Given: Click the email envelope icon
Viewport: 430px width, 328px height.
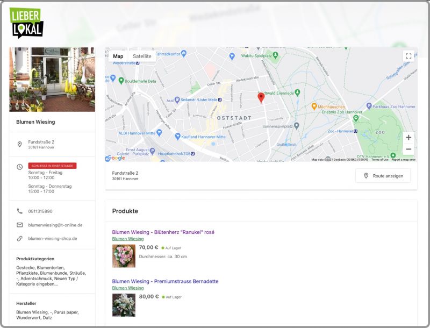Looking at the screenshot, I should tap(19, 225).
